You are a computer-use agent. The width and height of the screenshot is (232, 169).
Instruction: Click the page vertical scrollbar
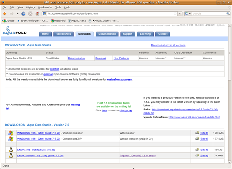click(230, 94)
